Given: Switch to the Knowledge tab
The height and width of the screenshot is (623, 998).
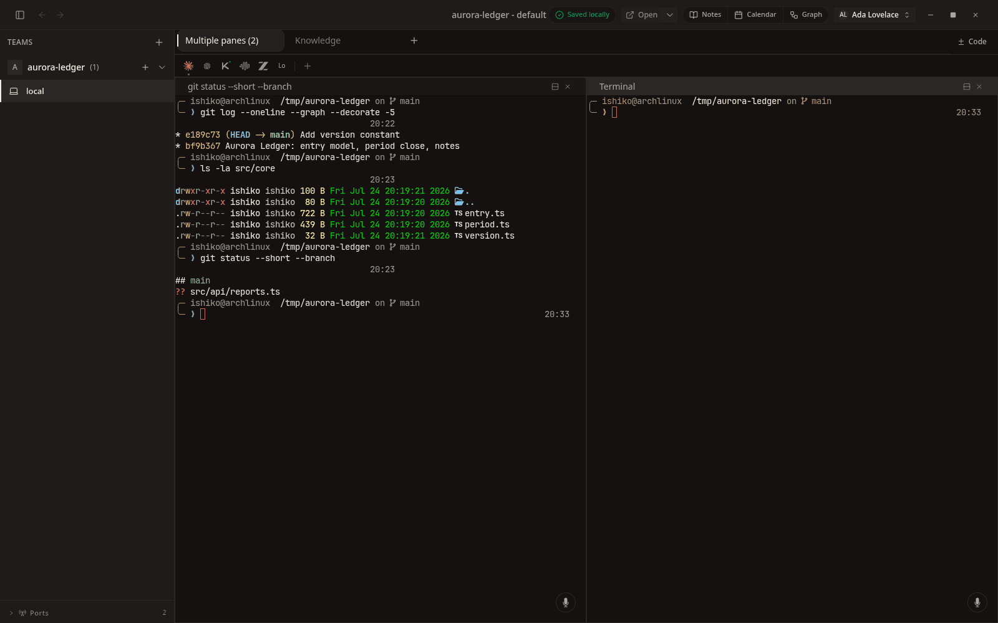Looking at the screenshot, I should 317,40.
